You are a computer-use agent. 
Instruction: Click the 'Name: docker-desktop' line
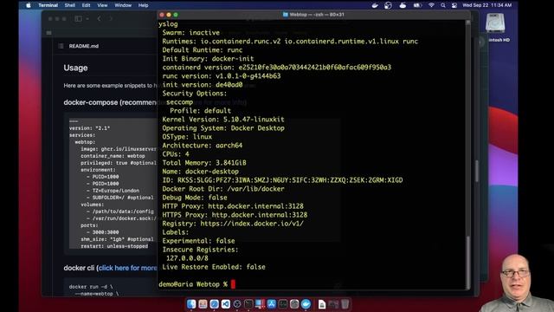pyautogui.click(x=200, y=172)
